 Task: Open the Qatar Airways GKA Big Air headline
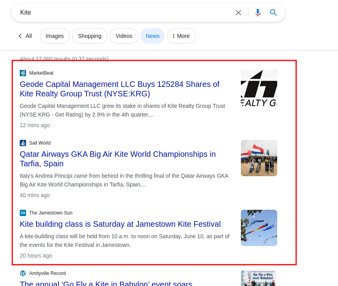(118, 159)
